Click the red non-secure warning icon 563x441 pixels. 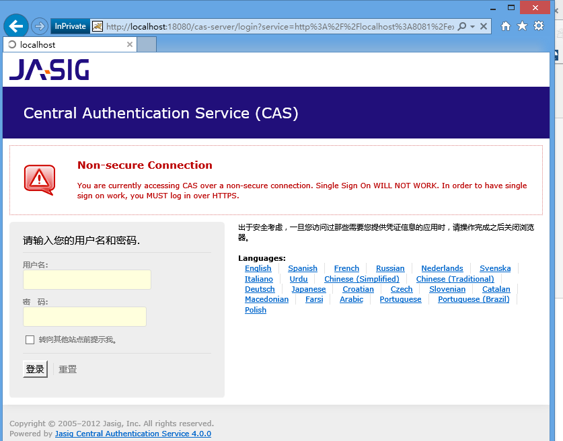point(40,179)
